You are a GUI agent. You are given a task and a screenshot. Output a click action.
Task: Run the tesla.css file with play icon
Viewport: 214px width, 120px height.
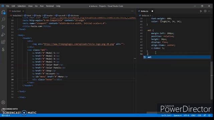pos(201,11)
